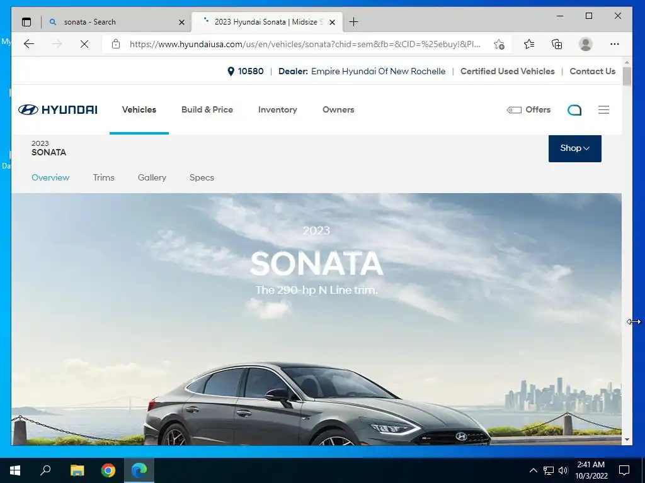
Task: Click the Microsoft Edge taskbar icon
Action: pos(139,470)
